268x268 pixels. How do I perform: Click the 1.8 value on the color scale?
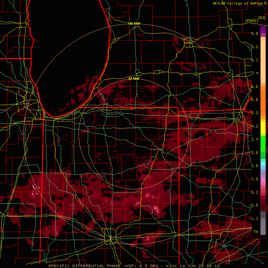(x=255, y=166)
